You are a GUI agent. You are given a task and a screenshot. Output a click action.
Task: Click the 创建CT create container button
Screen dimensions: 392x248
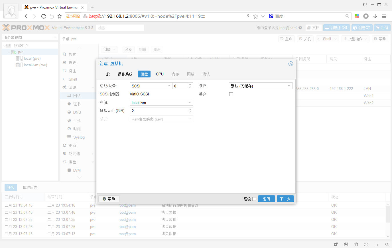coord(362,28)
